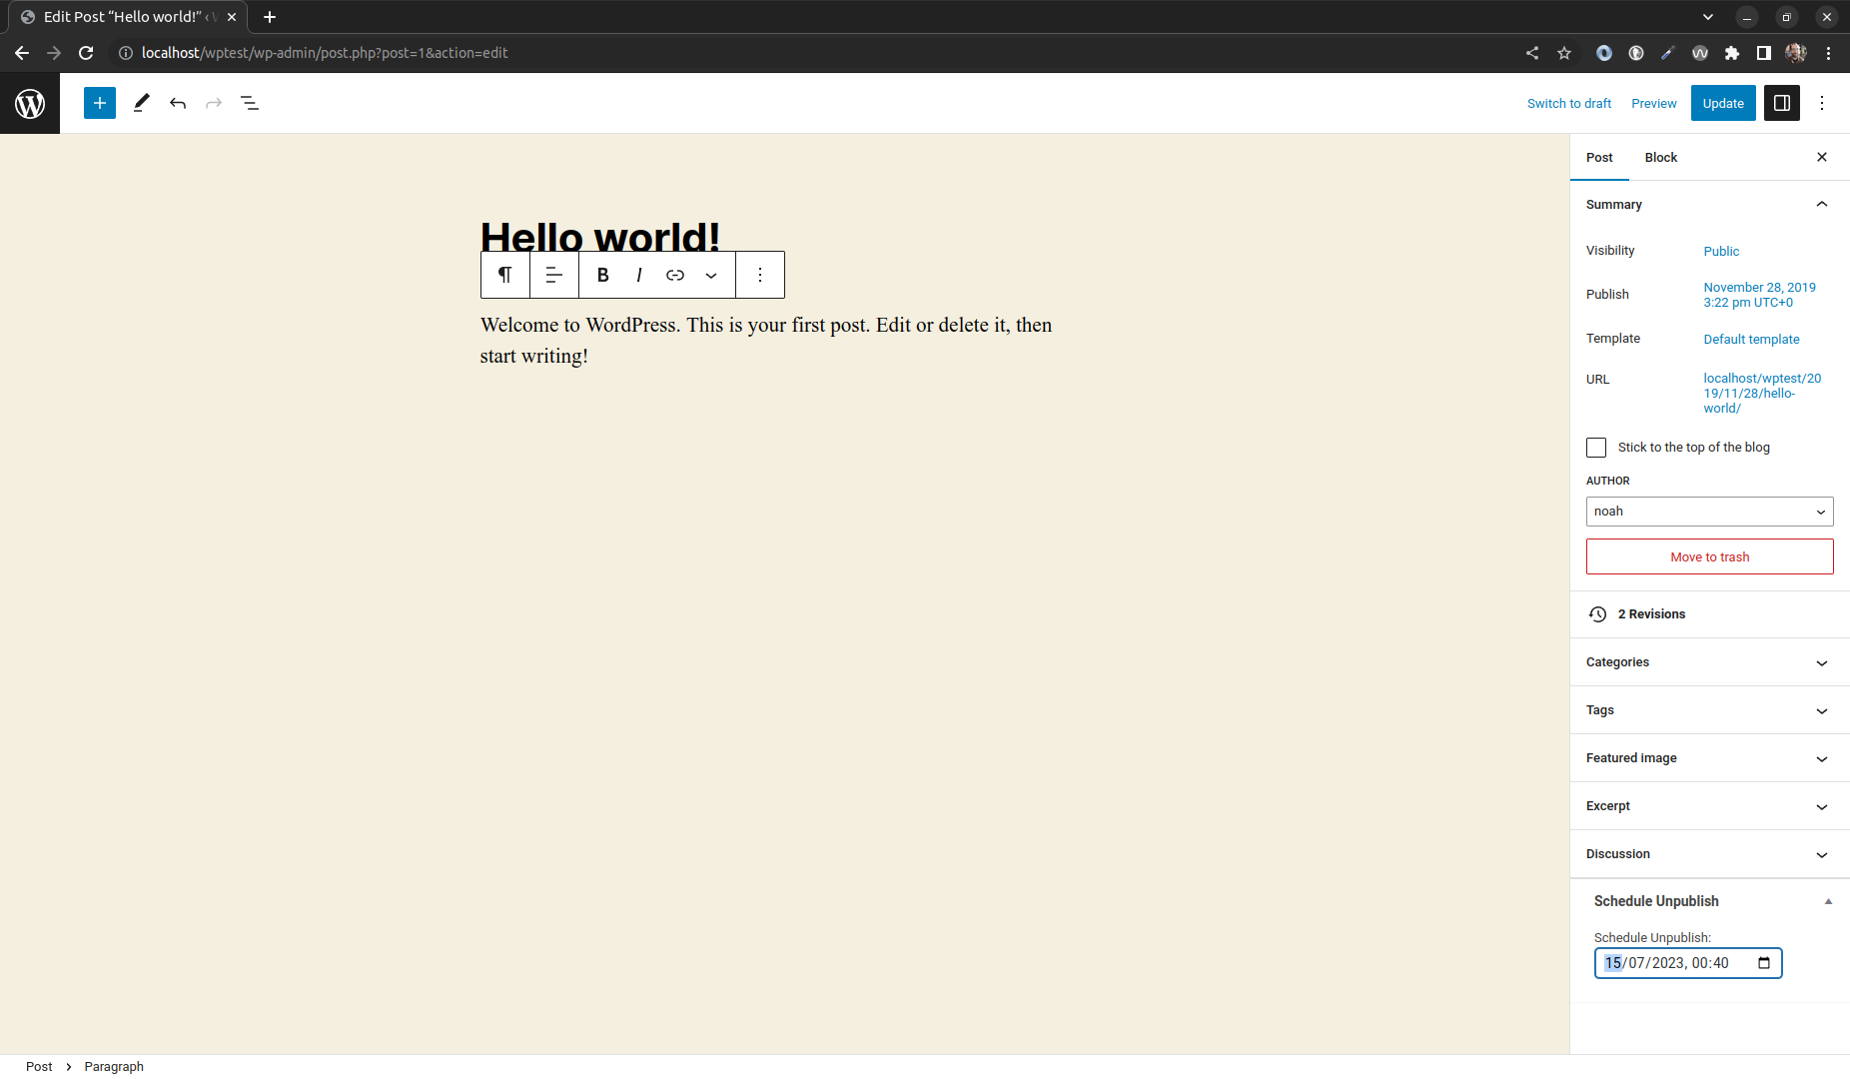Show more rich text formatting options
This screenshot has height=1079, width=1850.
[x=711, y=275]
